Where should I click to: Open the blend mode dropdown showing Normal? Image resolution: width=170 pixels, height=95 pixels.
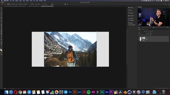pos(142,33)
